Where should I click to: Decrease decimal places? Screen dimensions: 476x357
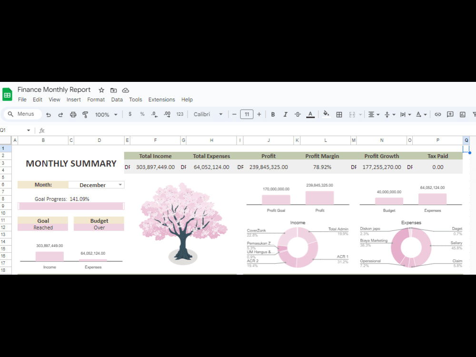pyautogui.click(x=154, y=114)
